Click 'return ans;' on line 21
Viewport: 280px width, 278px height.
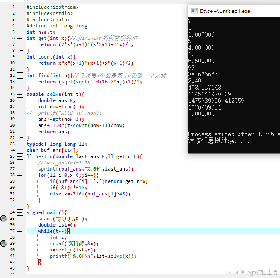pos(54,132)
